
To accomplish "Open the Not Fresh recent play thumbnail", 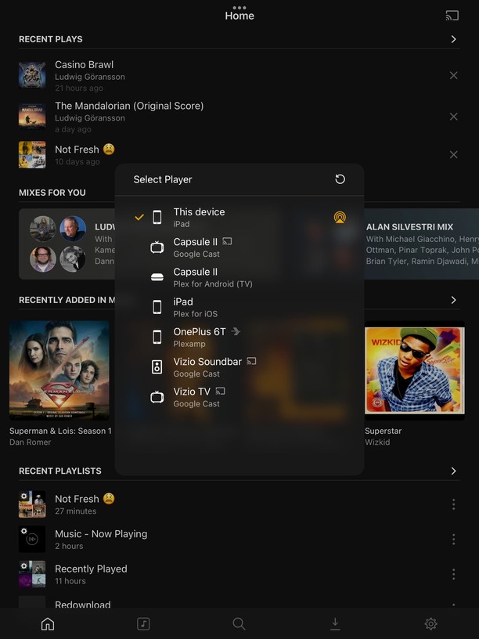I will click(x=32, y=154).
